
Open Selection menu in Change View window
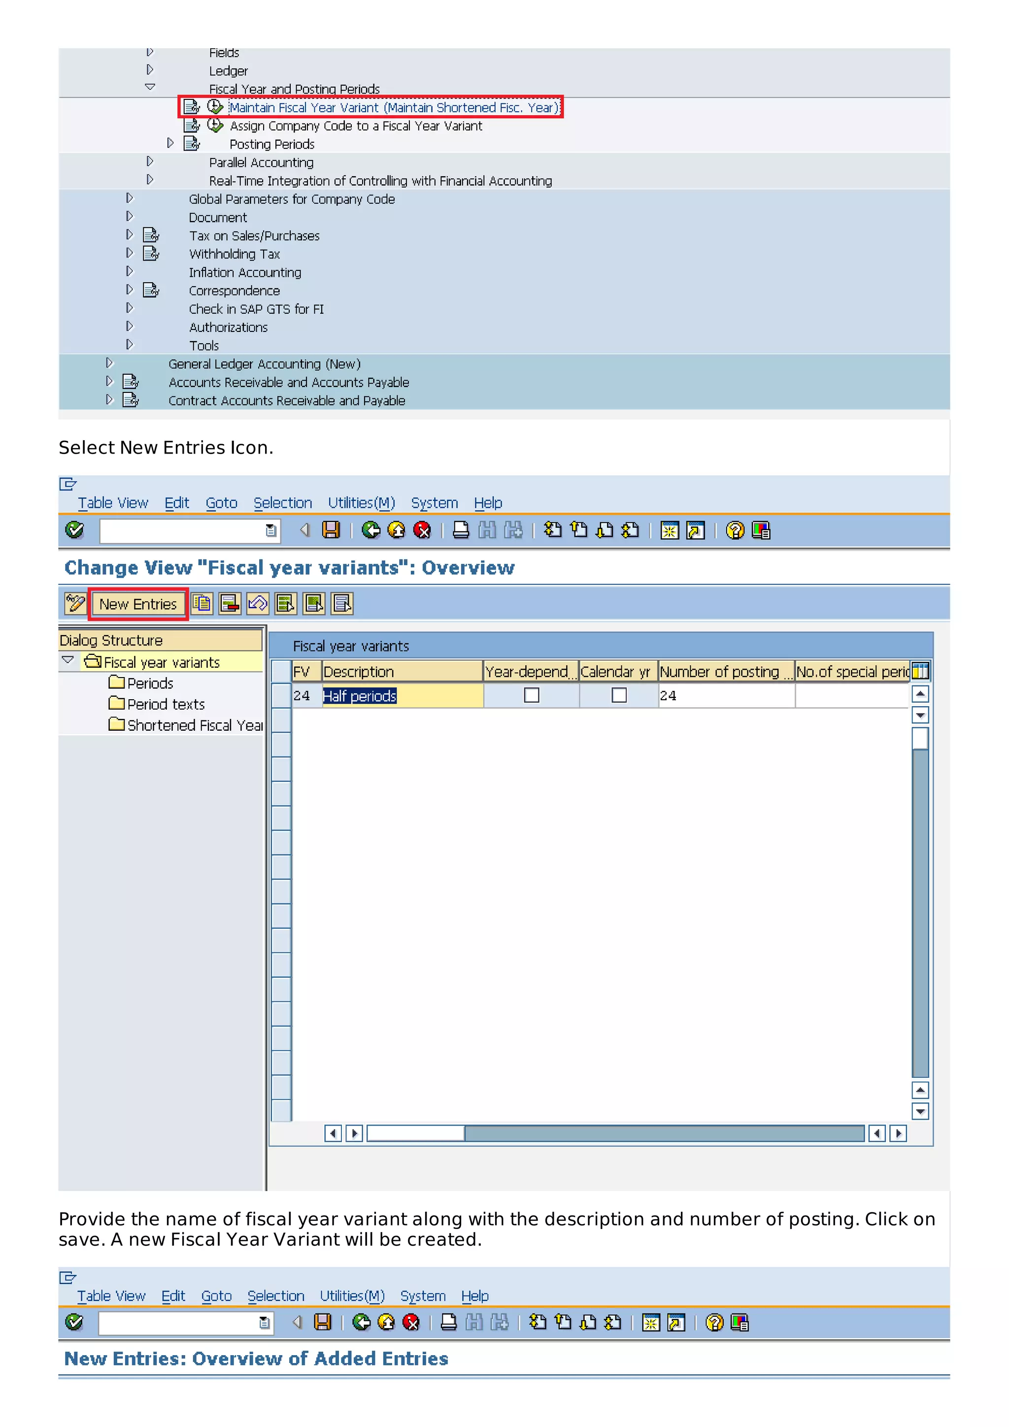[282, 503]
